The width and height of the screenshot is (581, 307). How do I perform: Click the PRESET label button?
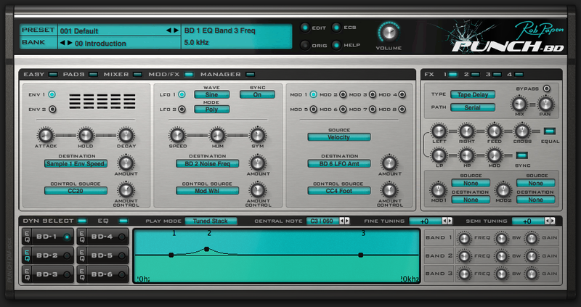pyautogui.click(x=38, y=30)
